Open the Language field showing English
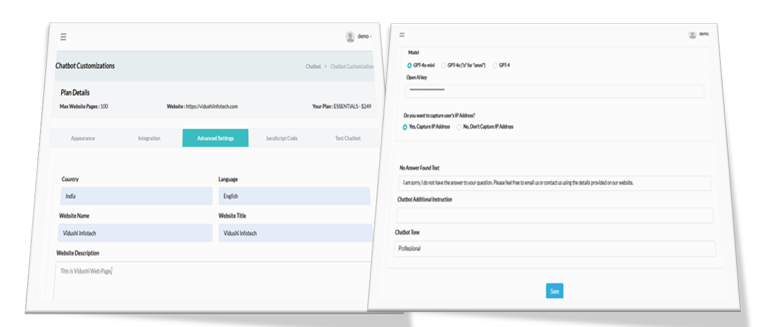 [294, 196]
